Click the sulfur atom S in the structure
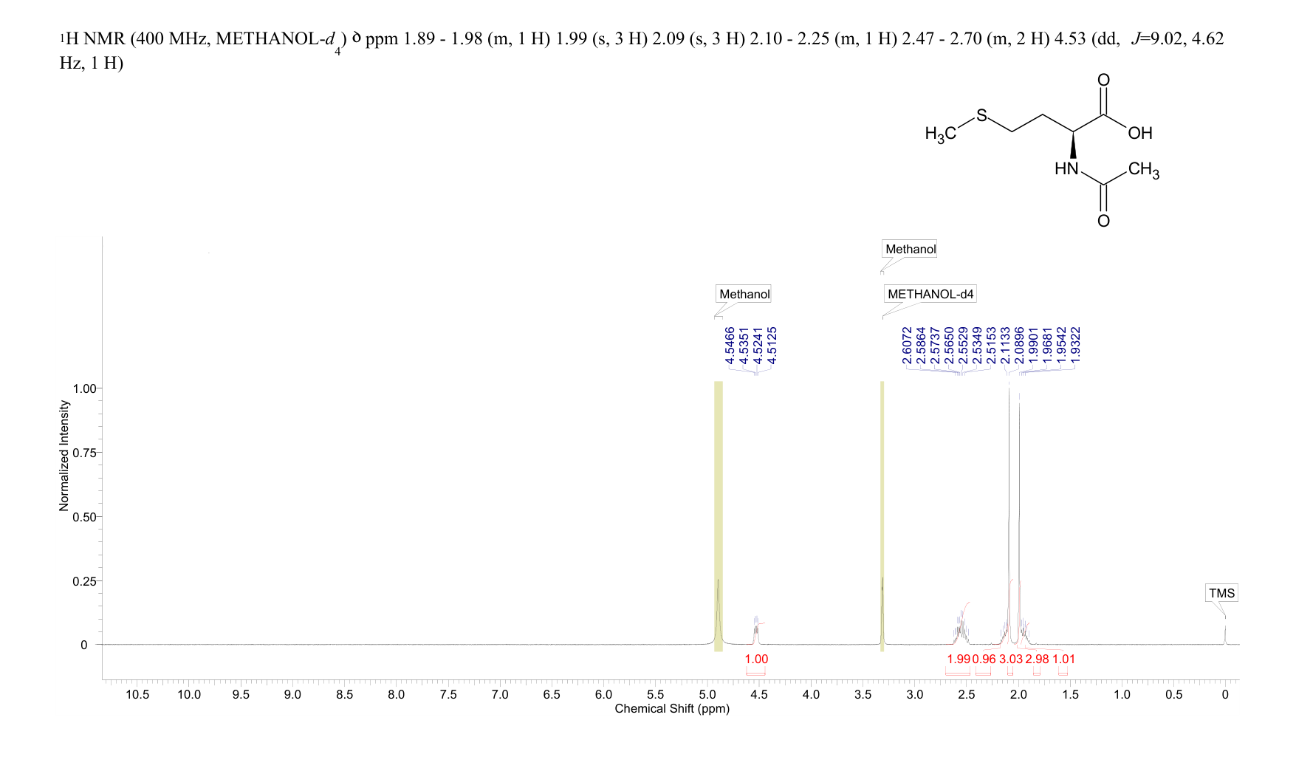 tap(981, 115)
